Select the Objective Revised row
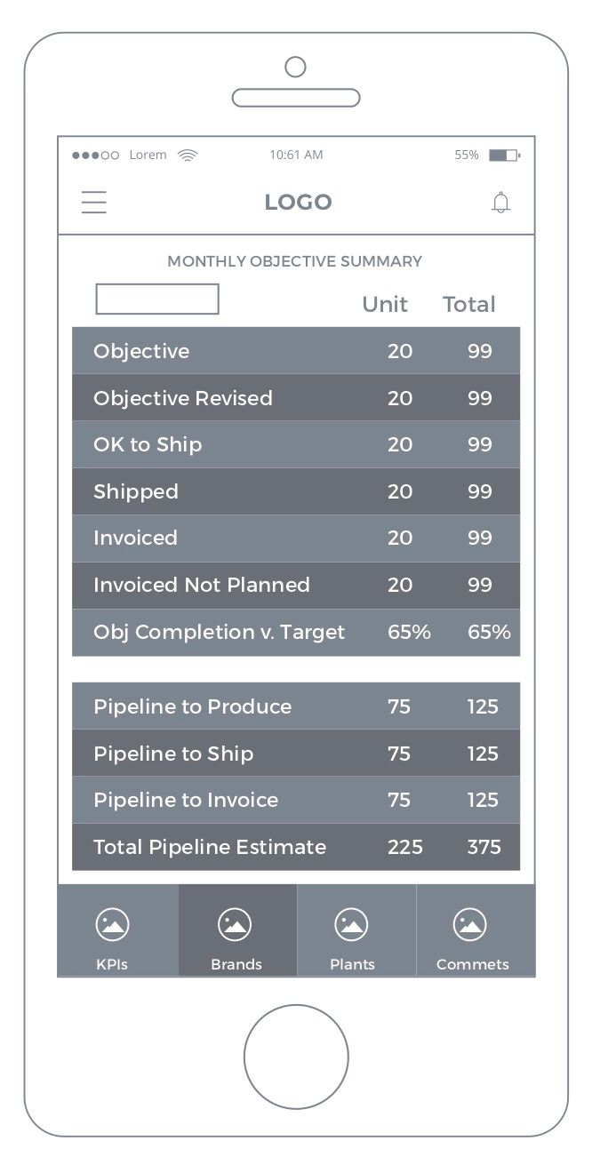592x1173 pixels. [x=295, y=398]
